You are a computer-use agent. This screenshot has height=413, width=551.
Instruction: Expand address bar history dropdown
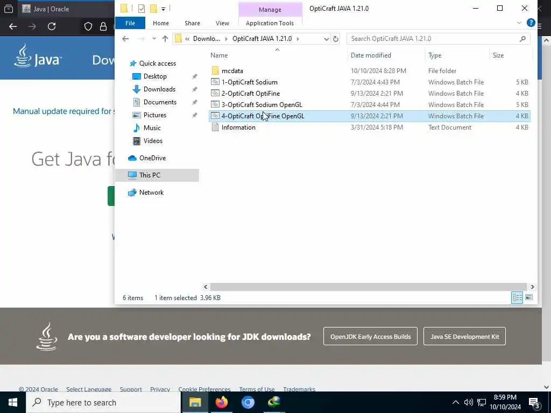pos(327,39)
